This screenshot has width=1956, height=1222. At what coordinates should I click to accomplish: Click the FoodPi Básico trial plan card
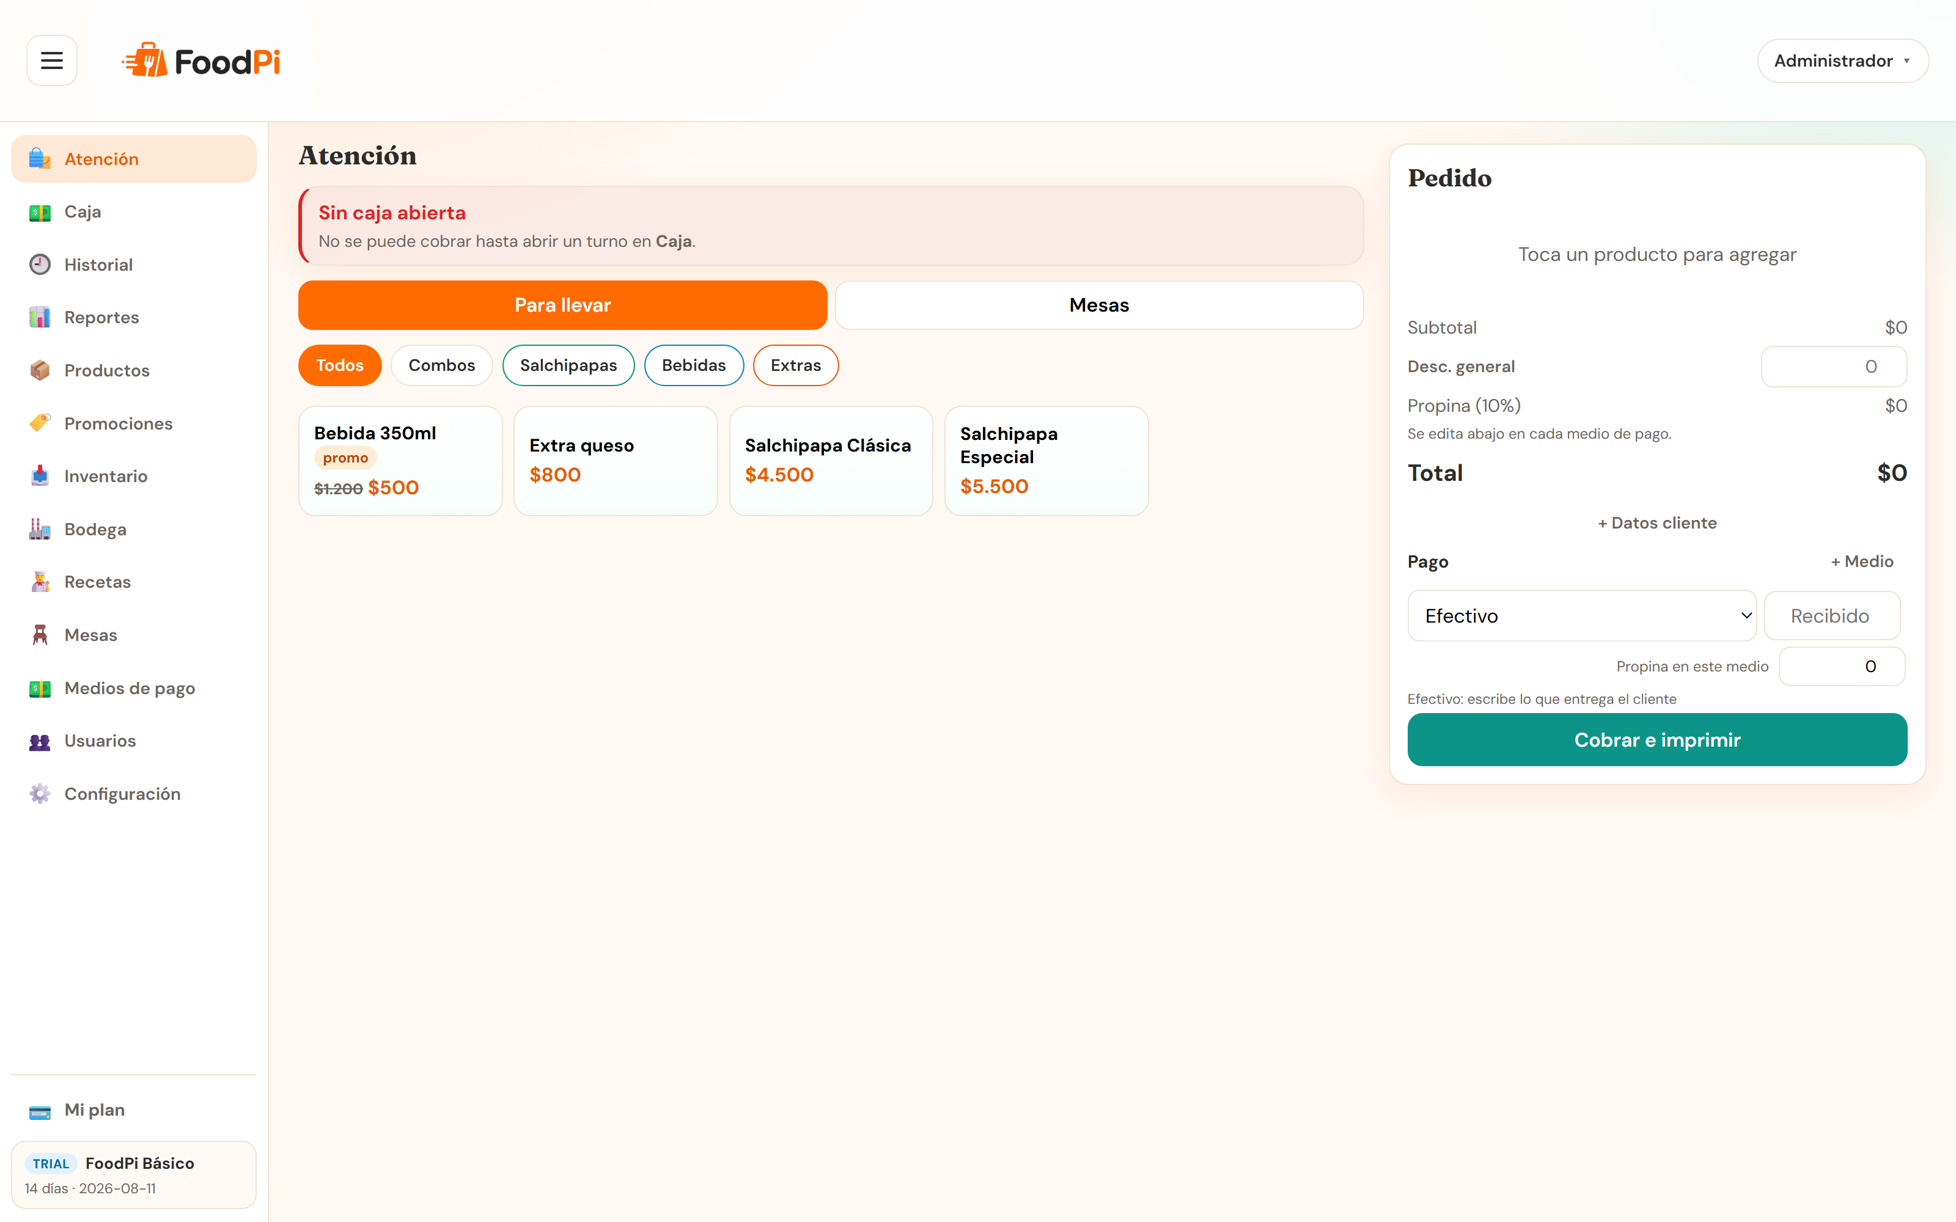[133, 1174]
